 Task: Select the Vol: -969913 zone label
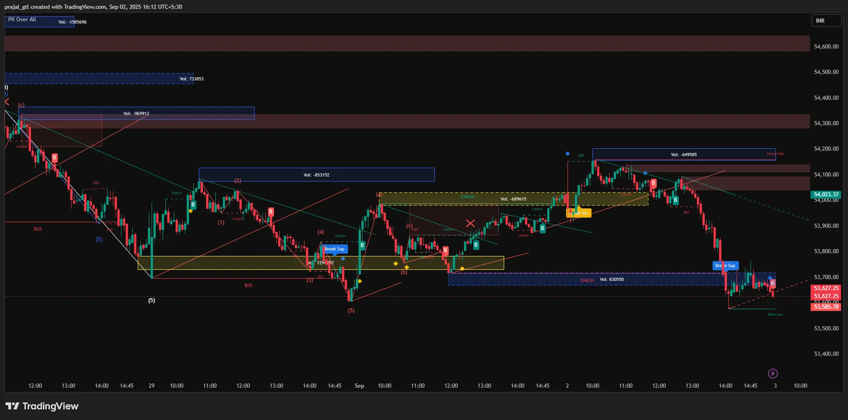click(x=136, y=114)
